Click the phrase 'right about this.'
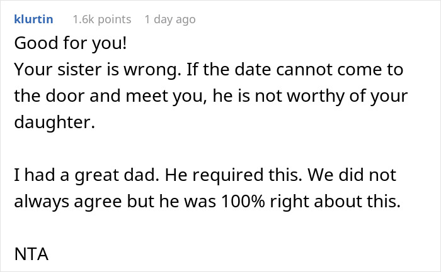The width and height of the screenshot is (441, 272). [x=335, y=202]
